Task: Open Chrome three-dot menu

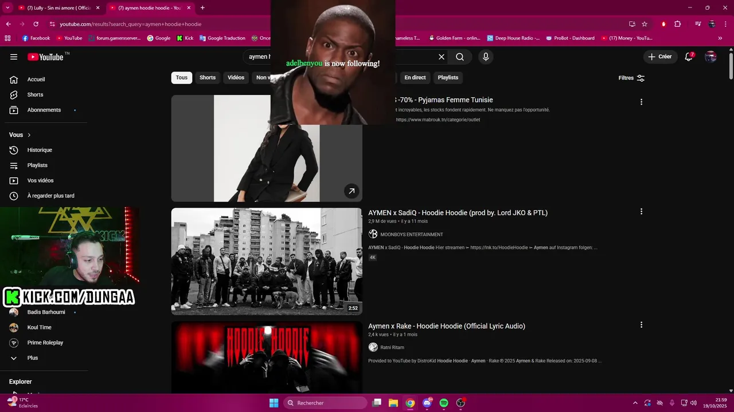Action: point(726,24)
